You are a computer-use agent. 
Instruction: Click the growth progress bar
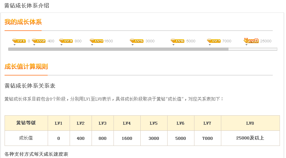[143, 49]
